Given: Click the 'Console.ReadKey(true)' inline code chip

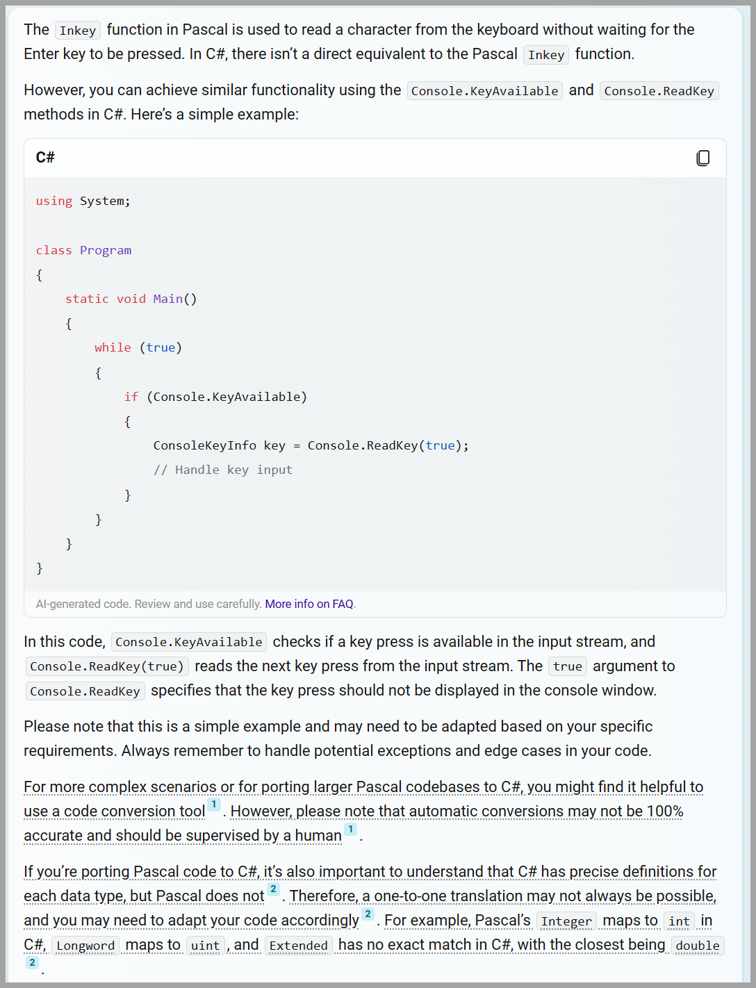Looking at the screenshot, I should click(106, 667).
